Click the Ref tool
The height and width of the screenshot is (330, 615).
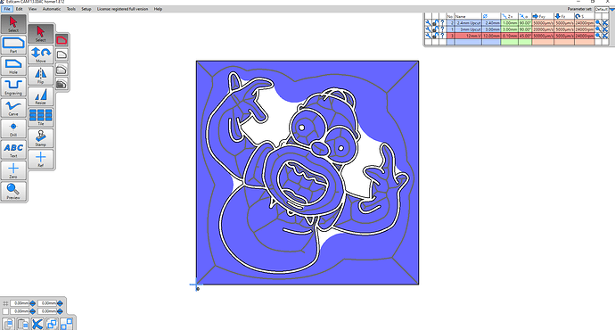point(41,159)
